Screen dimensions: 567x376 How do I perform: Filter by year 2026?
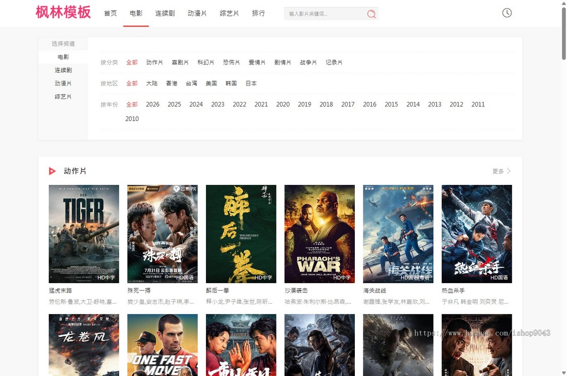153,104
